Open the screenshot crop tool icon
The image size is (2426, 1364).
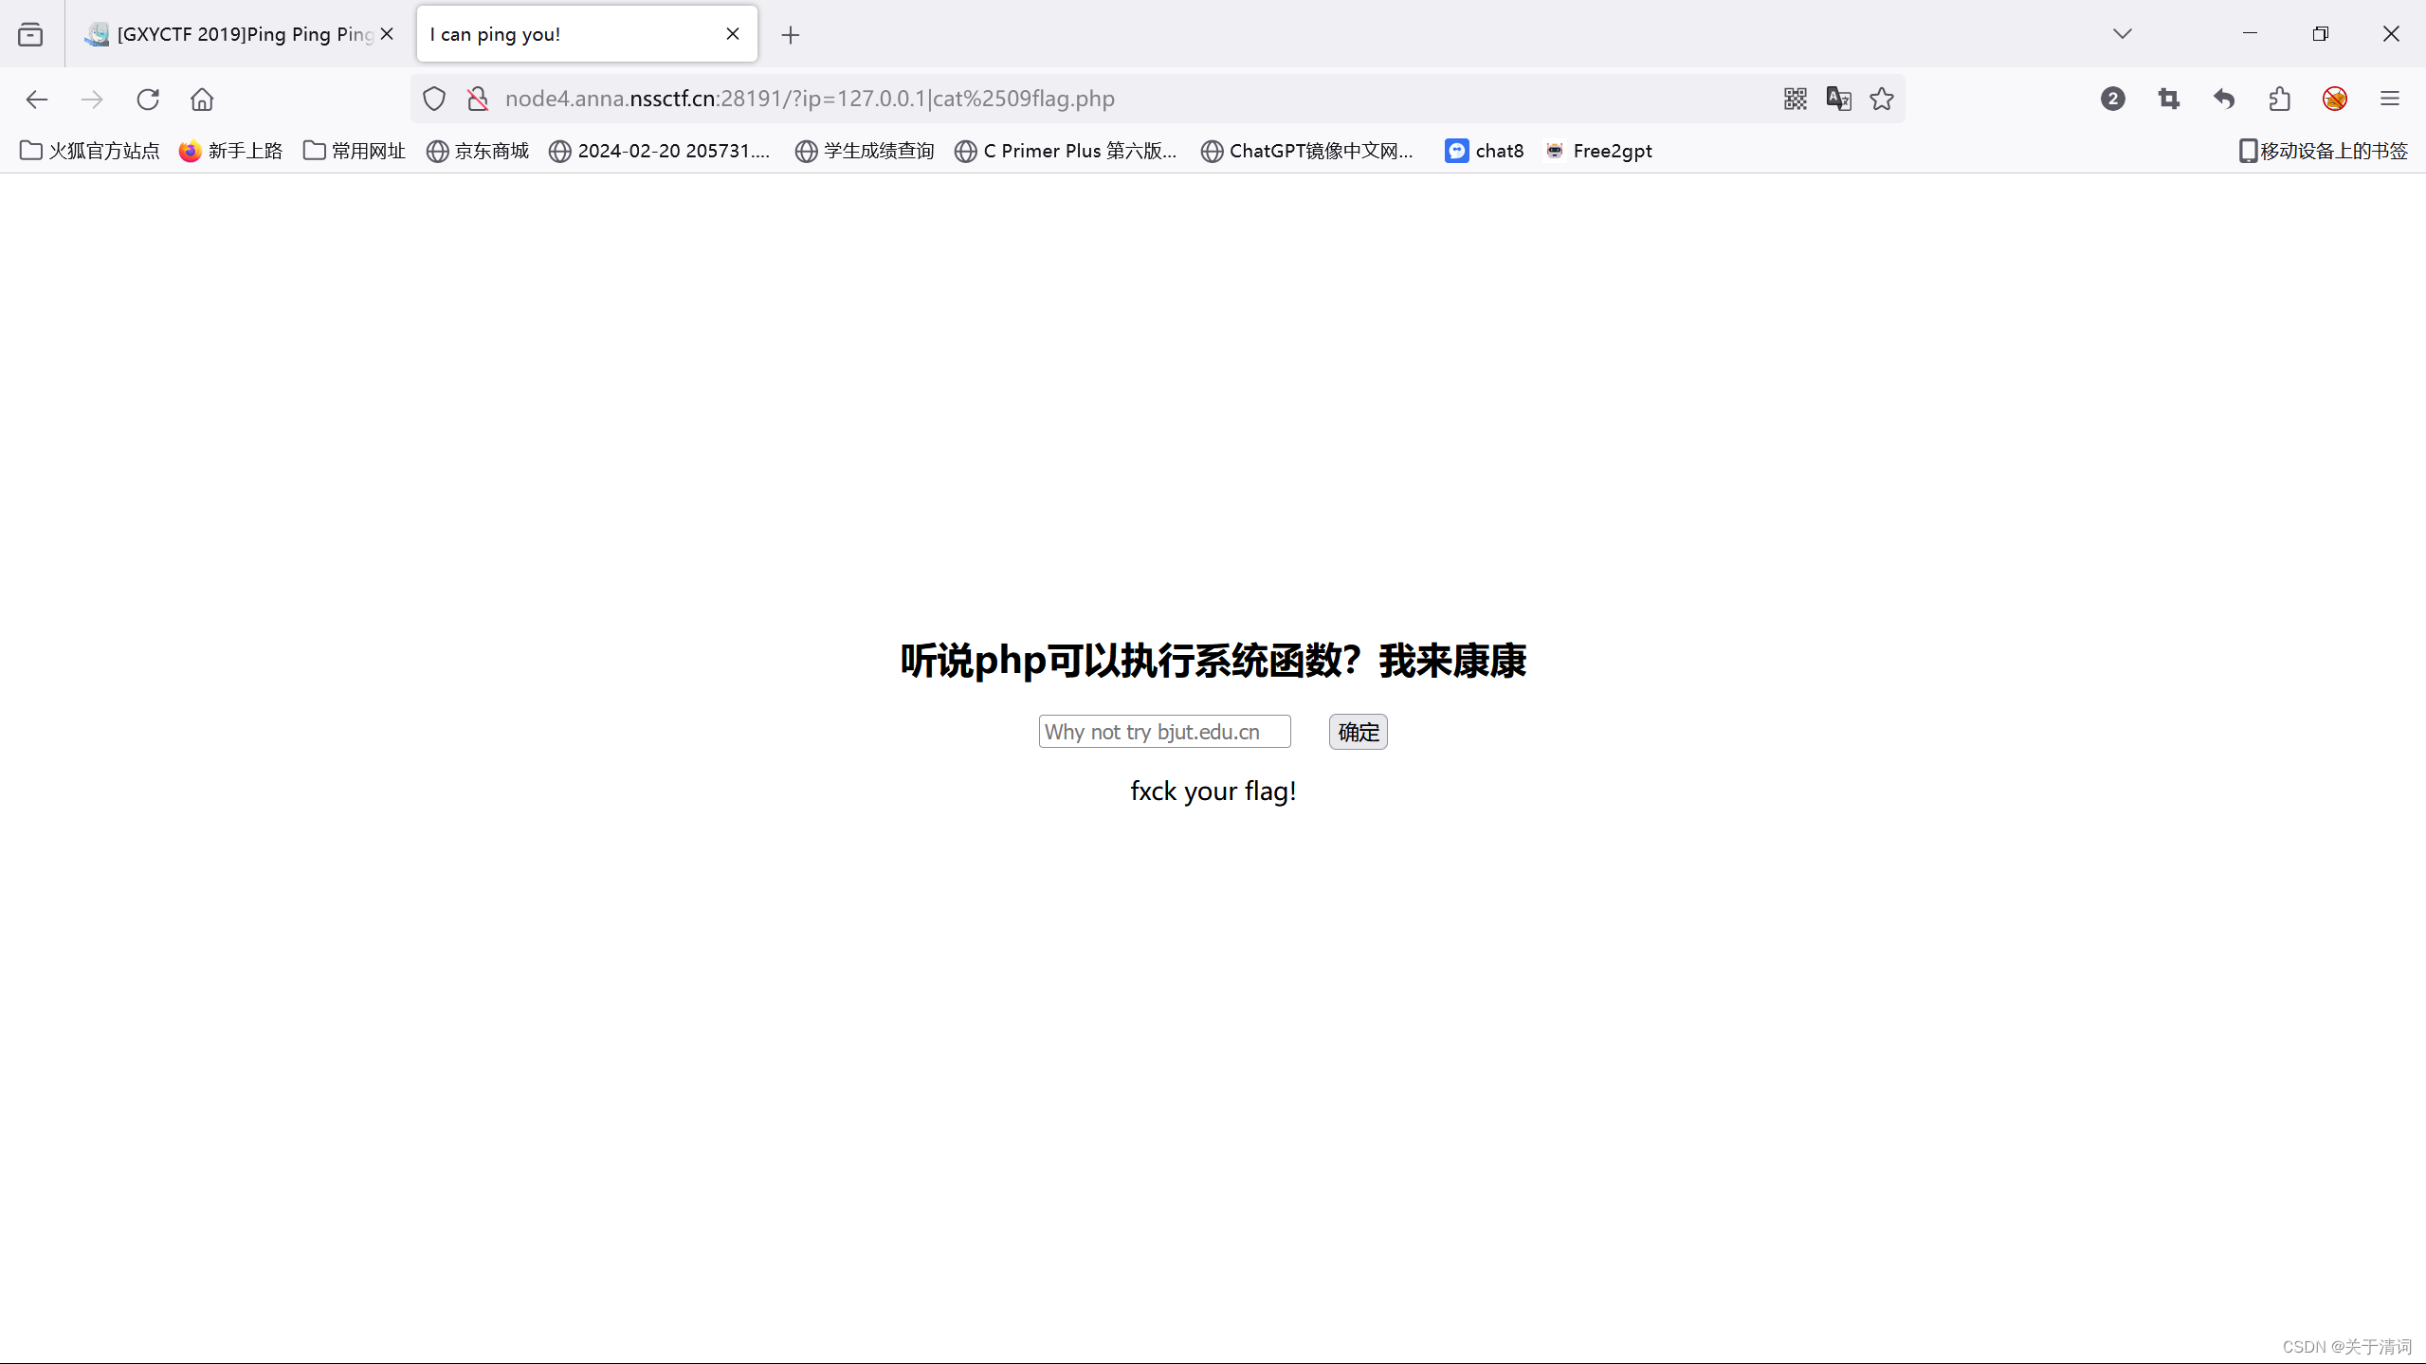pos(2168,99)
